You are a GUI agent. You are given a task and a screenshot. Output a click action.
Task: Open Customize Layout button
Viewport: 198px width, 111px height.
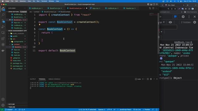(x=157, y=4)
